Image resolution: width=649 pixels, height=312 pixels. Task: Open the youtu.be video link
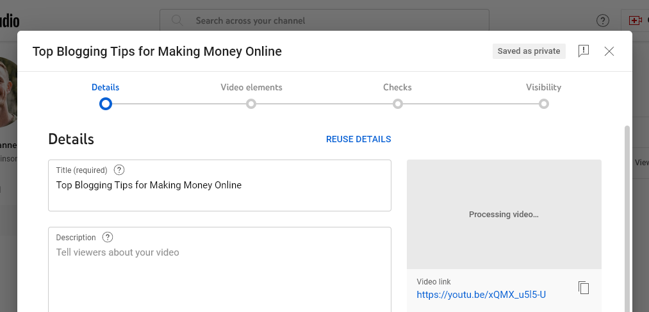coord(481,295)
